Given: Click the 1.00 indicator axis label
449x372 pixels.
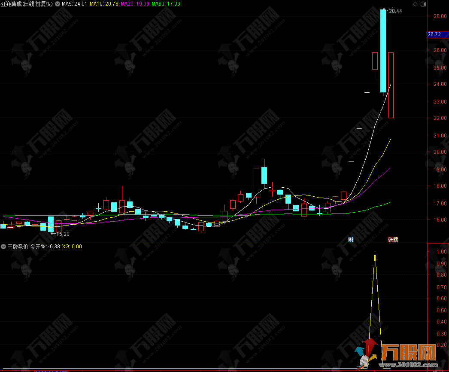Looking at the screenshot, I should coord(442,252).
